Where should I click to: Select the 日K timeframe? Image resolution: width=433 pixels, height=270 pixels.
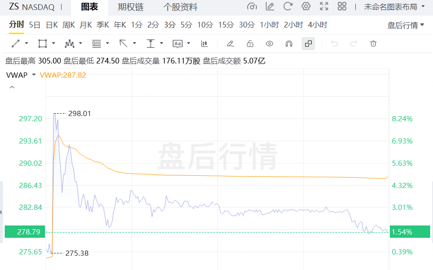click(52, 25)
